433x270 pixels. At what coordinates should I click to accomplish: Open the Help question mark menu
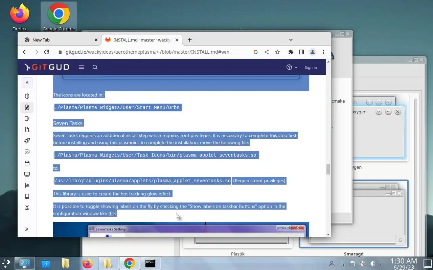pos(292,67)
